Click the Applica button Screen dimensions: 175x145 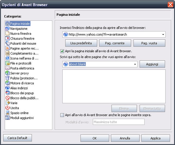tap(156, 138)
